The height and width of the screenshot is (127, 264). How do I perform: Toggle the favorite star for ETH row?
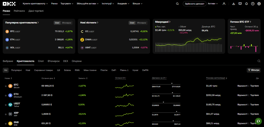[x=6, y=95]
